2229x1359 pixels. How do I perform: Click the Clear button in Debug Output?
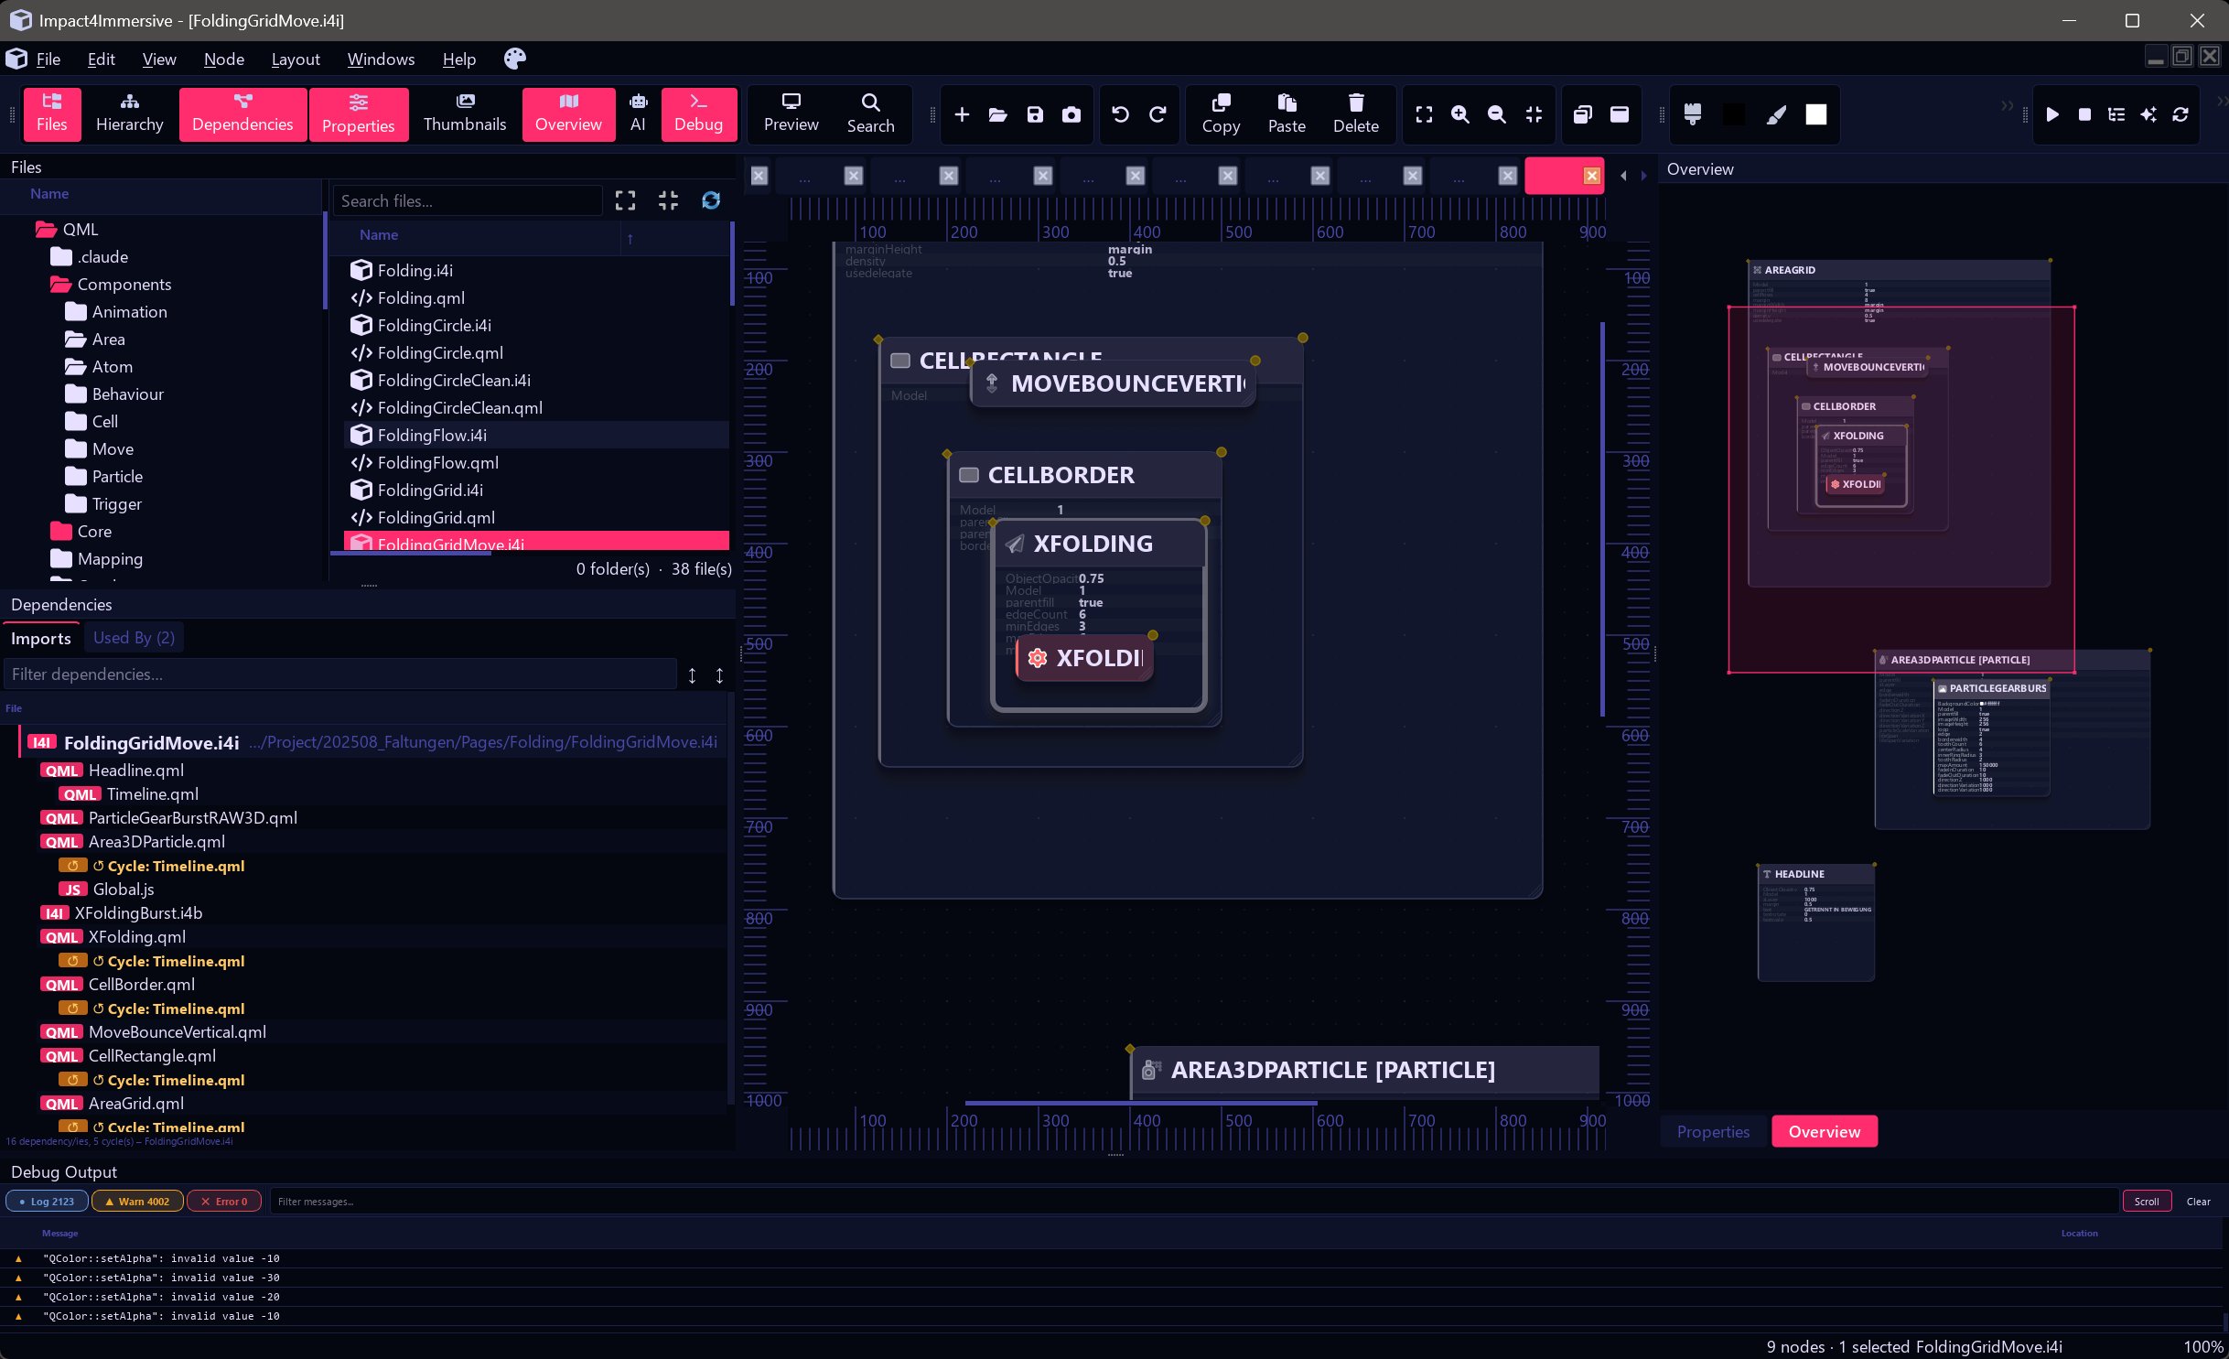(2198, 1202)
